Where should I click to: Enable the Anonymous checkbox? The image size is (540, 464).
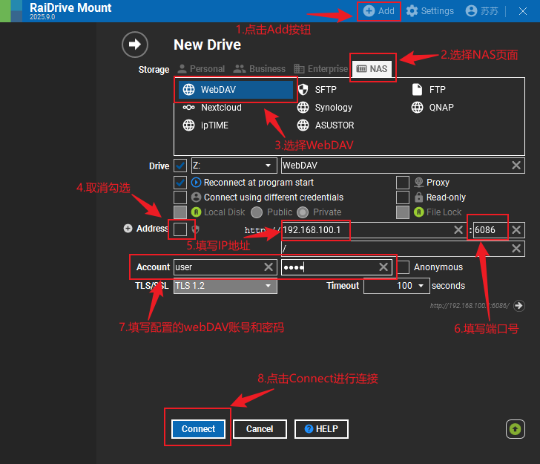click(403, 267)
